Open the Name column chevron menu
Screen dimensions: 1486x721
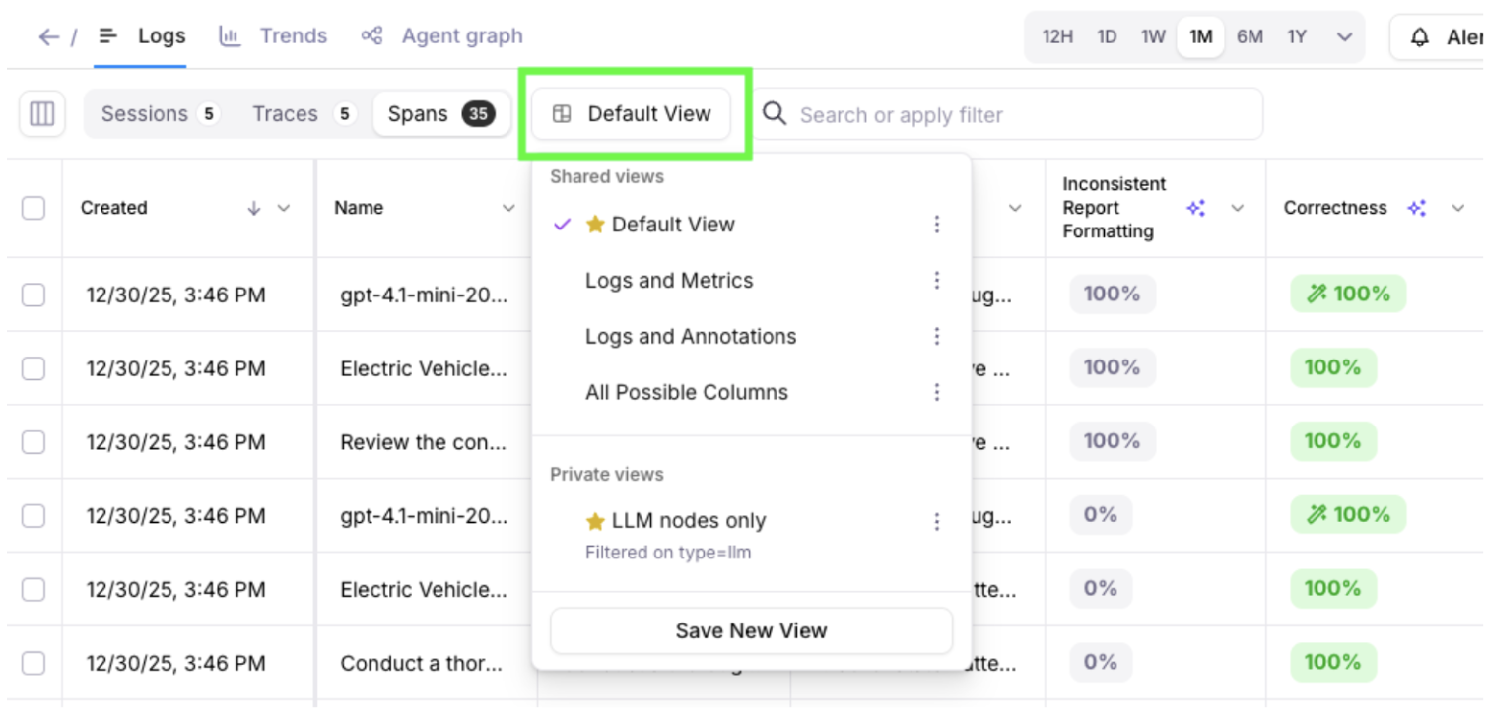pos(508,208)
